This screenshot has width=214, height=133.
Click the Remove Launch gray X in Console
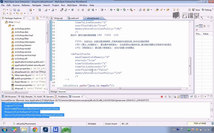tap(165, 97)
